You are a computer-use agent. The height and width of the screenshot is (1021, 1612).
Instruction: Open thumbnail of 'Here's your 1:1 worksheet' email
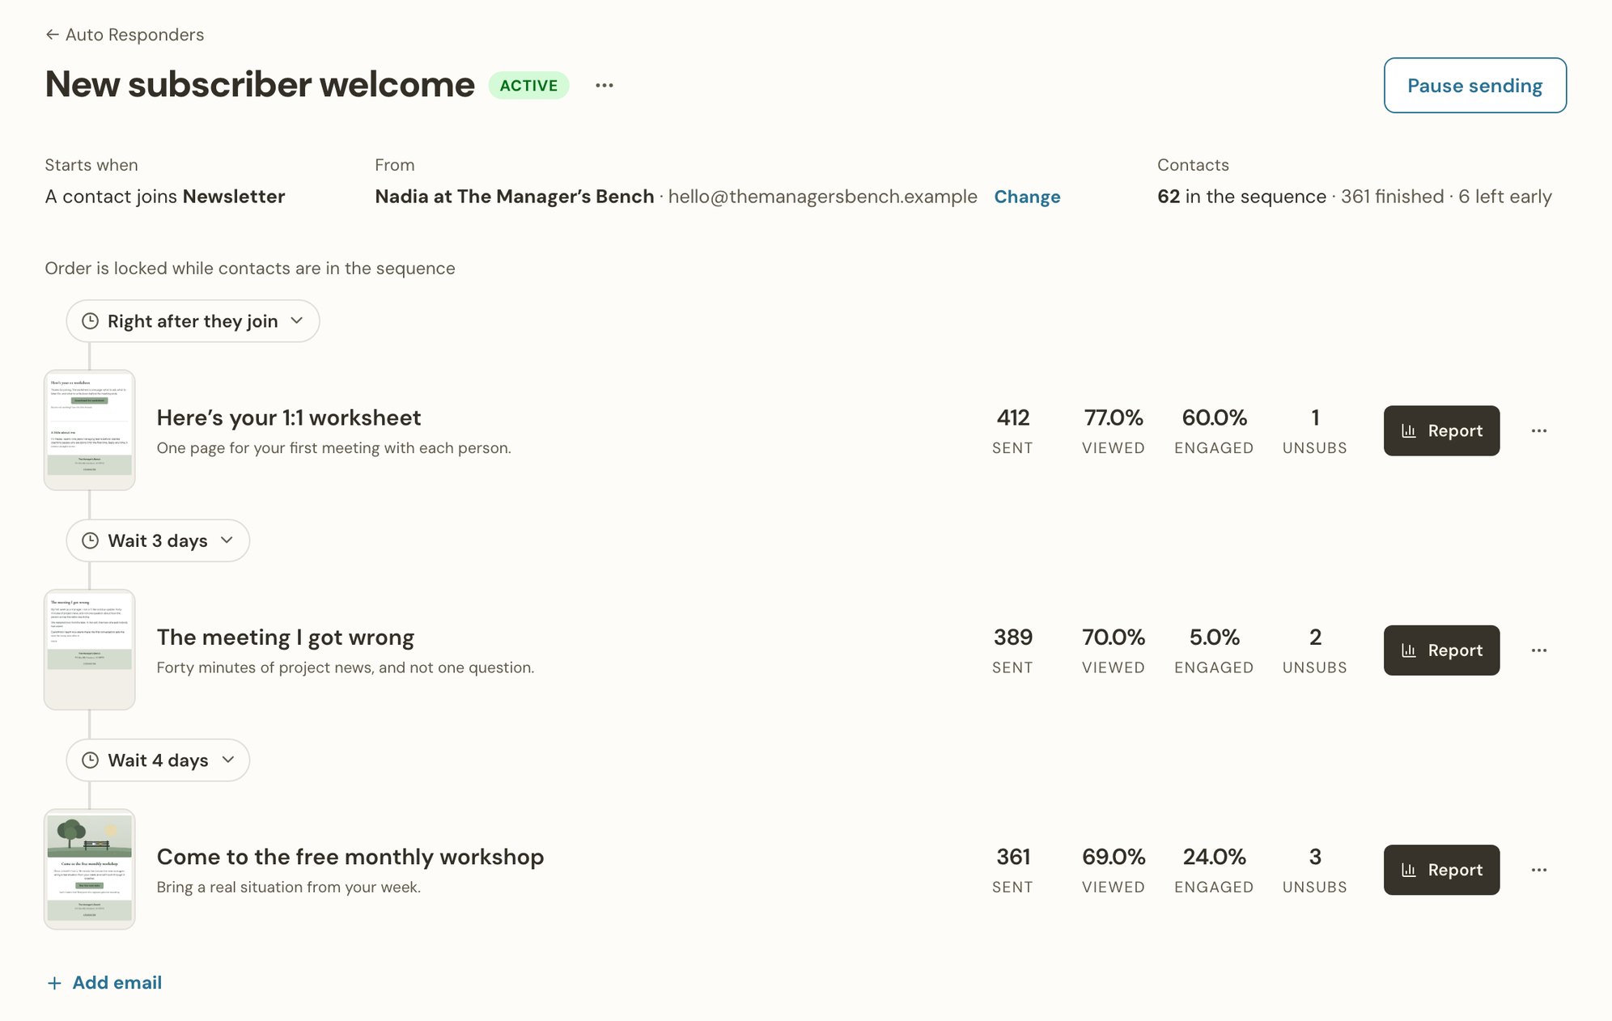89,430
